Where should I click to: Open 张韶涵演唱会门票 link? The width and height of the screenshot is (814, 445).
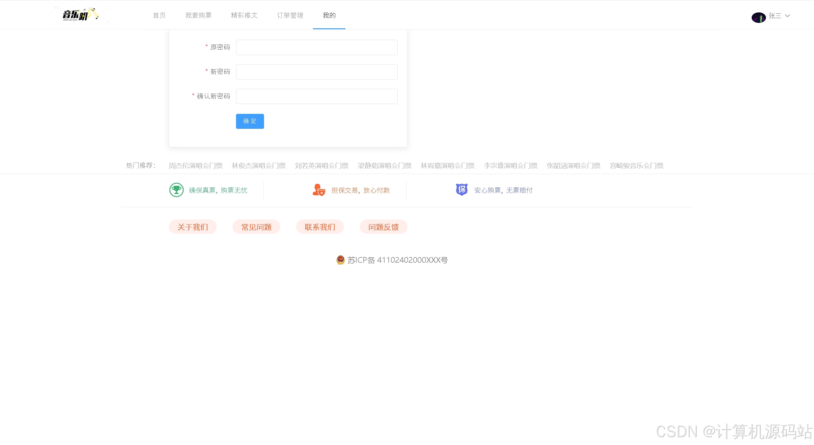pos(574,166)
